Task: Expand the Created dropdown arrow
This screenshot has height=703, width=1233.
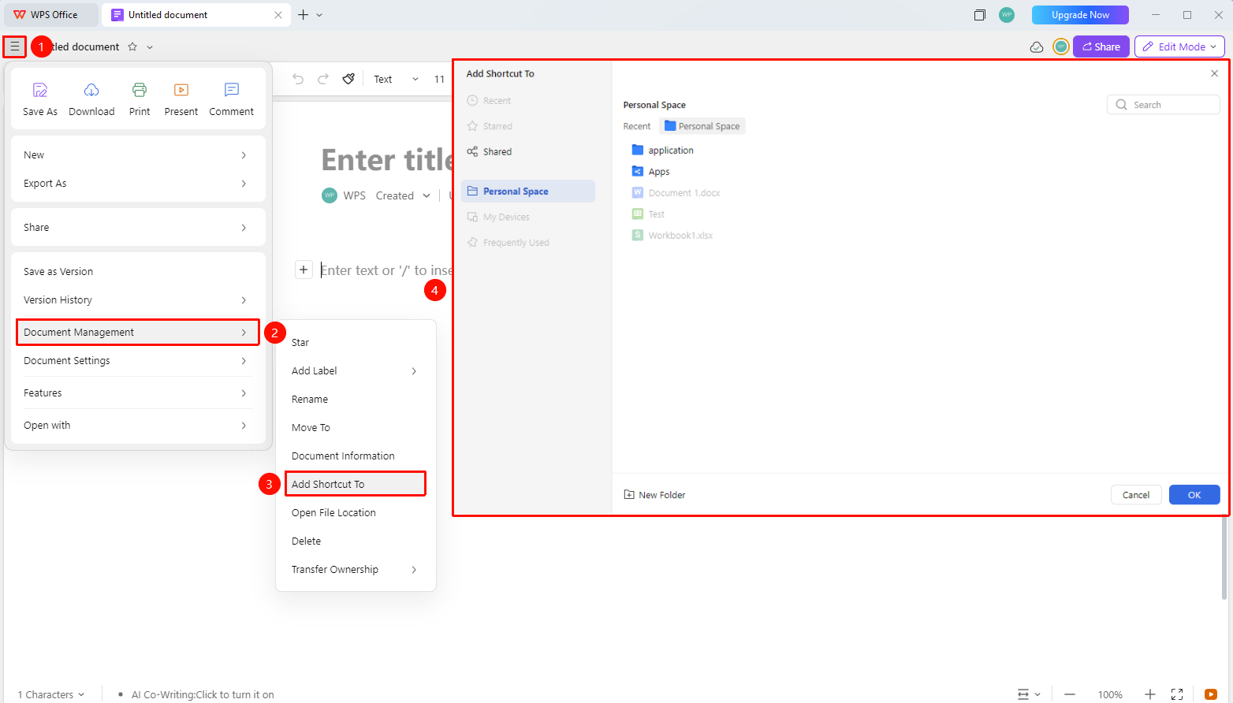Action: 427,195
